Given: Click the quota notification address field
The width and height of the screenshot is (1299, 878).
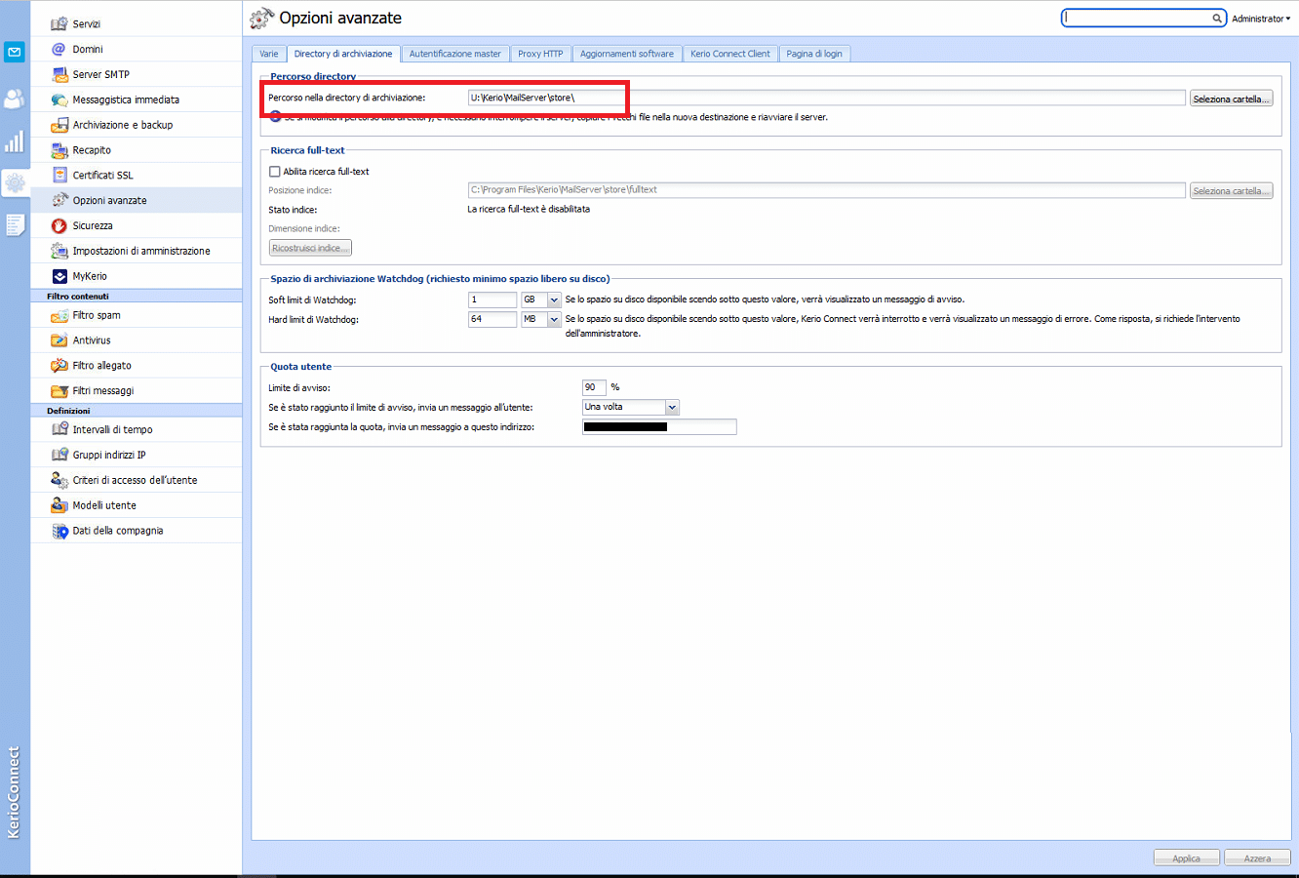Looking at the screenshot, I should 659,426.
